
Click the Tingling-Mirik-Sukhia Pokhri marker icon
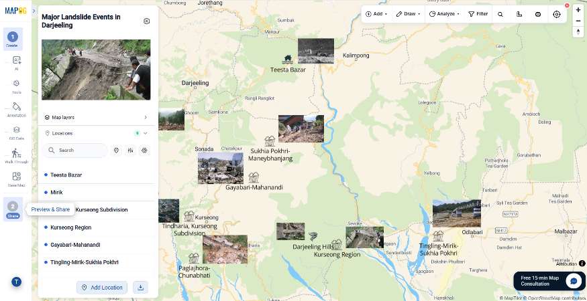click(438, 236)
